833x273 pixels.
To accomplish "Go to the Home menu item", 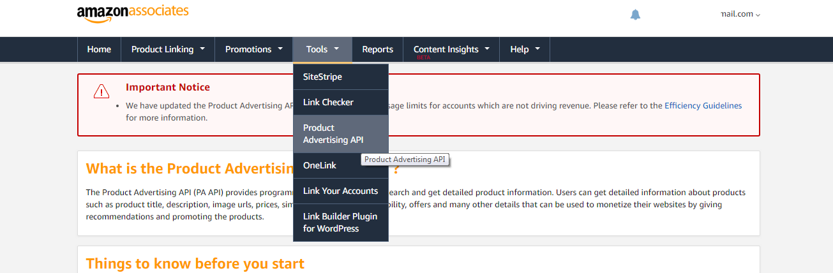I will 99,49.
